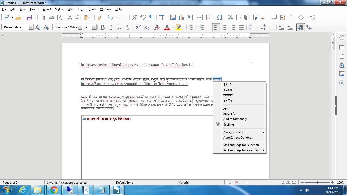
Task: Expand the Font Size dropdown
Action: tap(94, 27)
